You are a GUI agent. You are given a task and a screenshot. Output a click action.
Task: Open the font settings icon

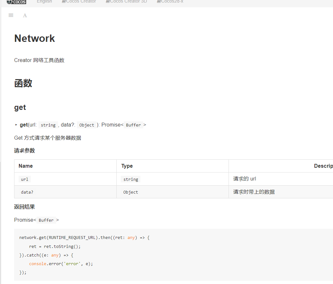point(25,15)
